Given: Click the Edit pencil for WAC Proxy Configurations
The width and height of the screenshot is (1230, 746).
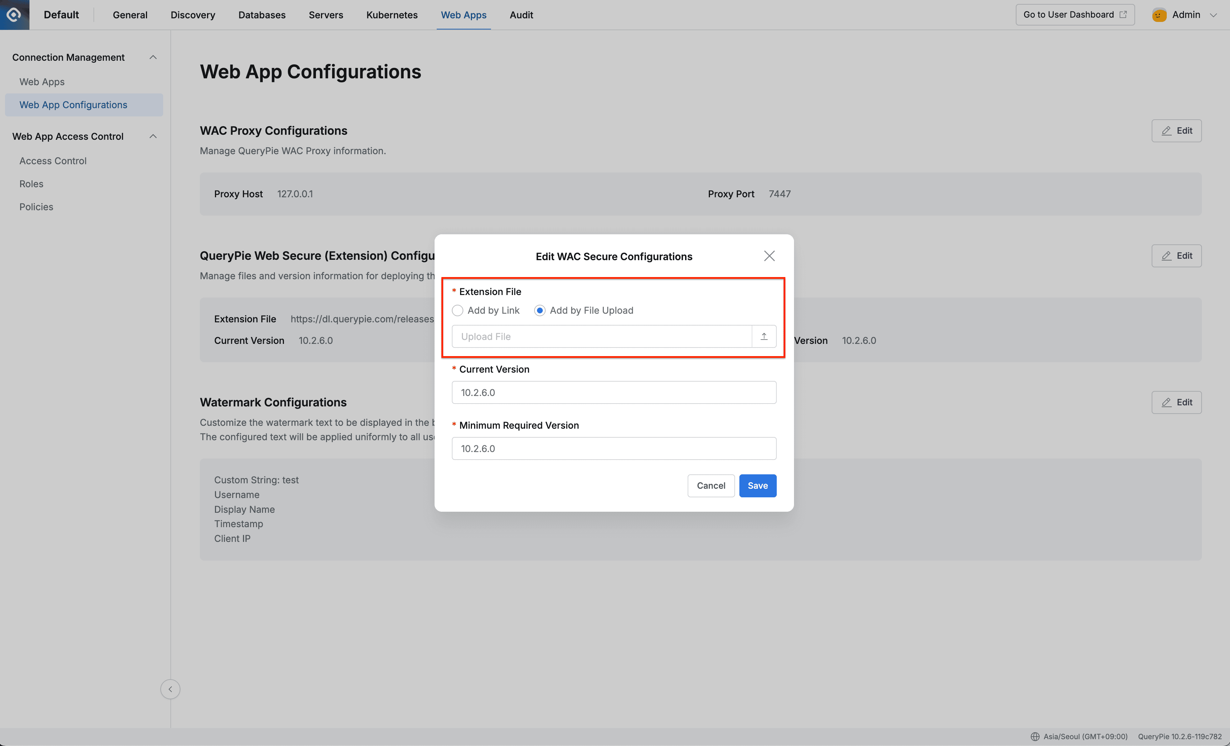Looking at the screenshot, I should coord(1167,130).
